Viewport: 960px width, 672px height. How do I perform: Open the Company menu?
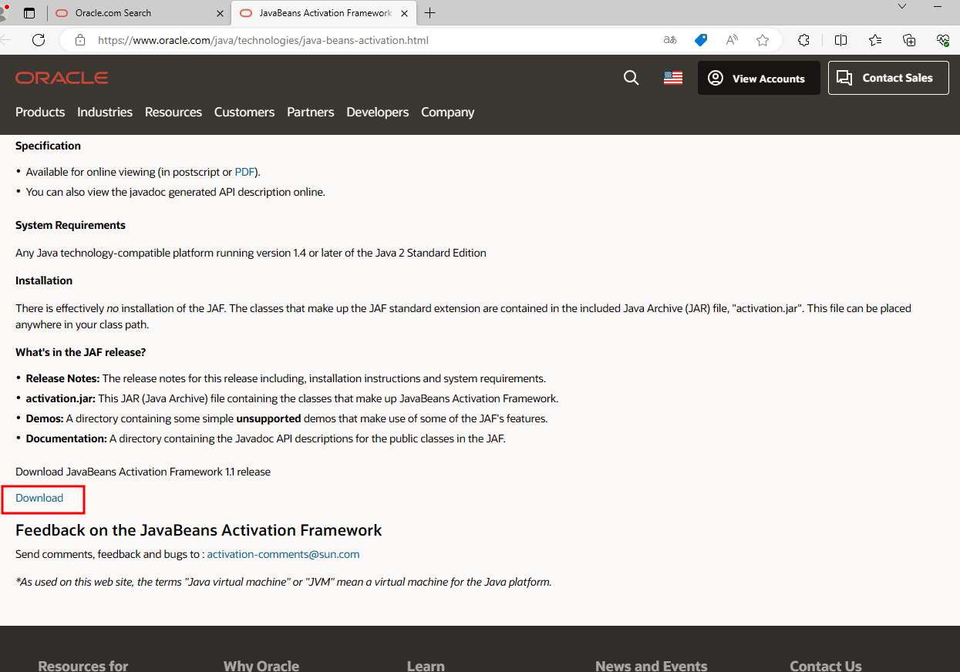pos(447,113)
